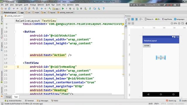187x105 pixels.
Task: Click the Redo toolbar arrow
Action: click(18, 8)
